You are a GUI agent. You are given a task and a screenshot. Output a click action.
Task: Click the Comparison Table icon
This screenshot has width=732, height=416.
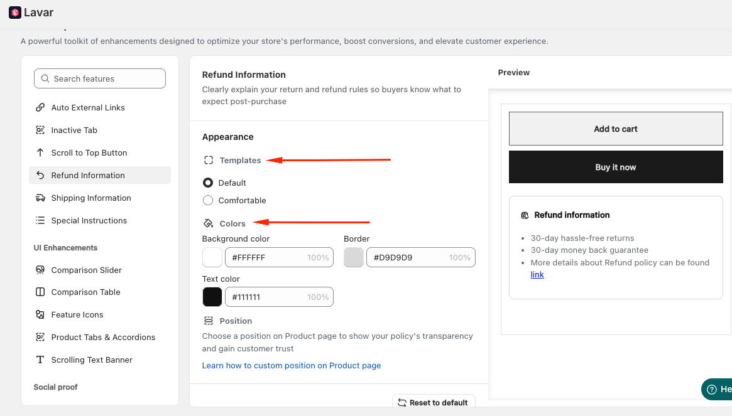coord(40,292)
